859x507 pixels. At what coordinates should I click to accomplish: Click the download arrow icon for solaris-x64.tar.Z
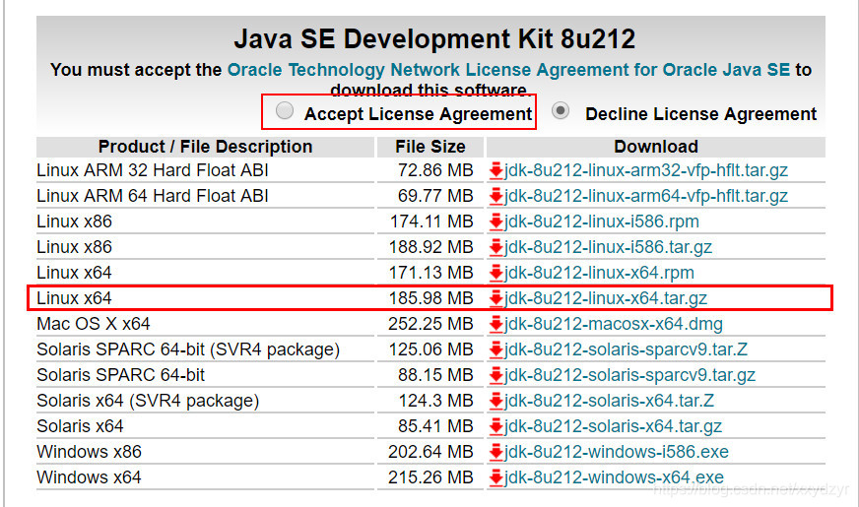tap(496, 402)
